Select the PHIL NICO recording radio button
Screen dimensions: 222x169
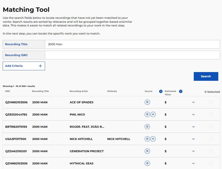[x=211, y=114]
